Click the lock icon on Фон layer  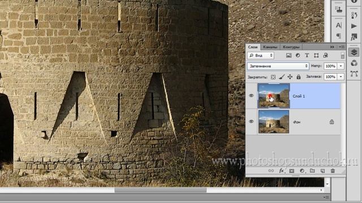(x=332, y=122)
